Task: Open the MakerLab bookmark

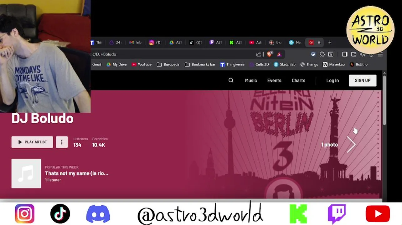Action: click(x=334, y=64)
